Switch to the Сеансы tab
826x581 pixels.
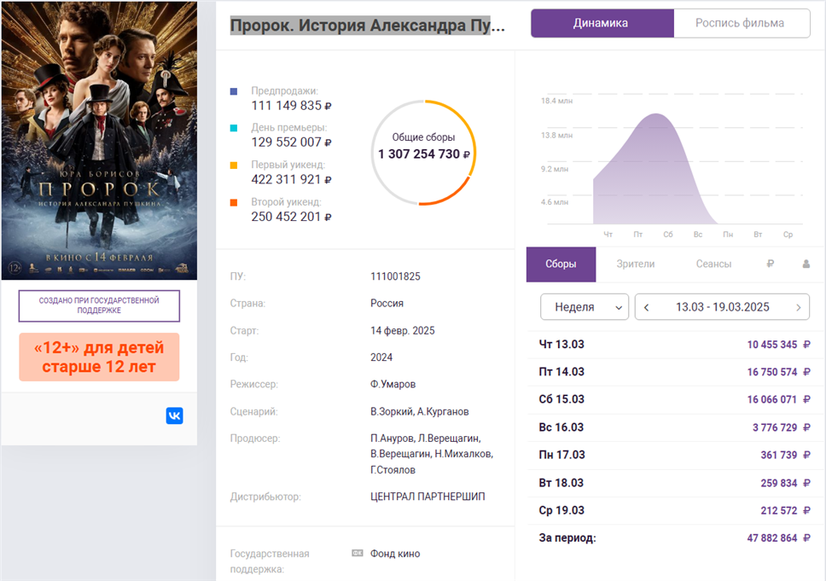coord(714,264)
